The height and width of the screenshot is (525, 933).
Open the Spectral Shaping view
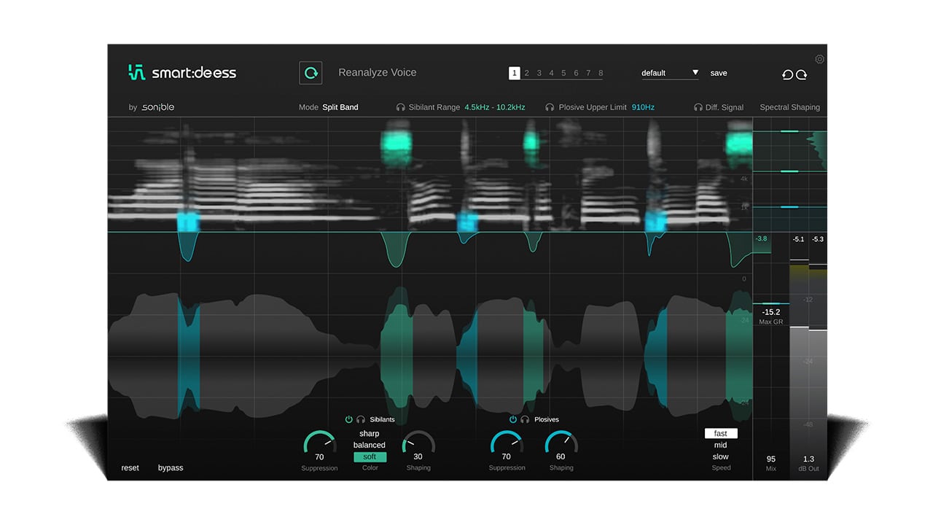[789, 107]
